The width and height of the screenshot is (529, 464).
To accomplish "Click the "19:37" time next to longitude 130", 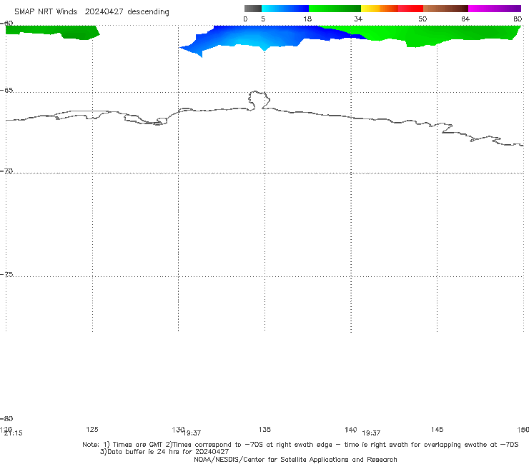I will point(192,433).
